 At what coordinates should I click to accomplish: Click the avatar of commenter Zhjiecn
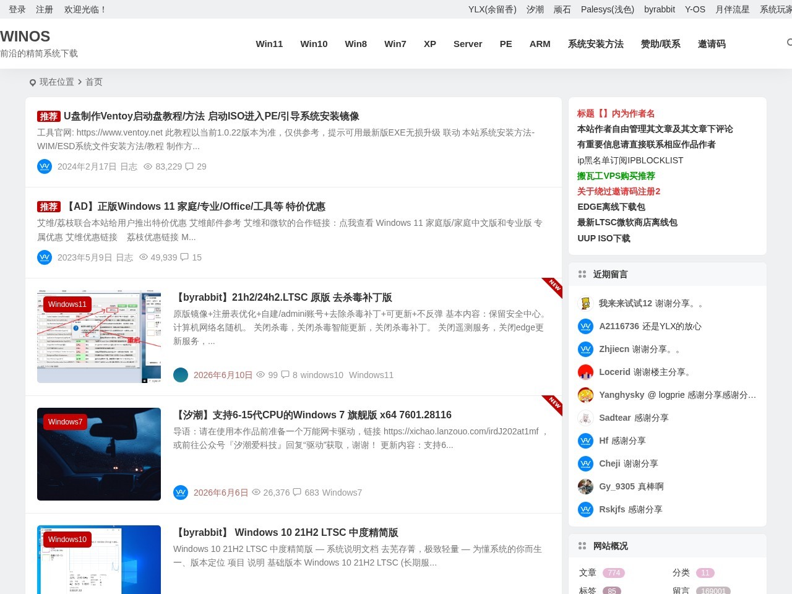click(585, 349)
